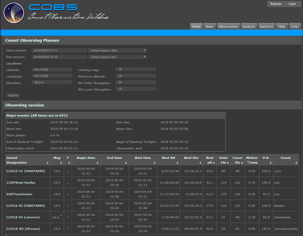Go to the Analysis tab
The height and width of the screenshot is (236, 303).
[249, 27]
